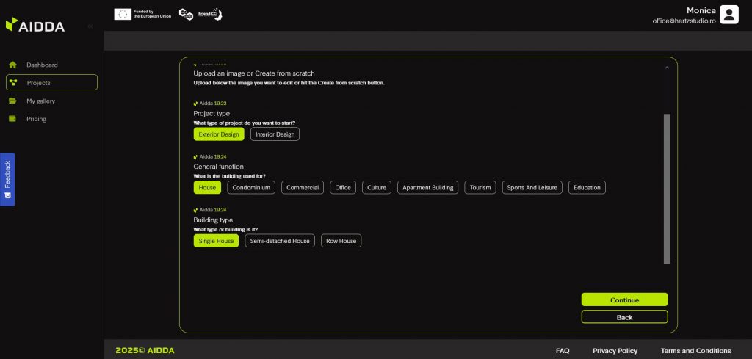Open the My gallery menu item
Screen dimensions: 752x359
(41, 101)
